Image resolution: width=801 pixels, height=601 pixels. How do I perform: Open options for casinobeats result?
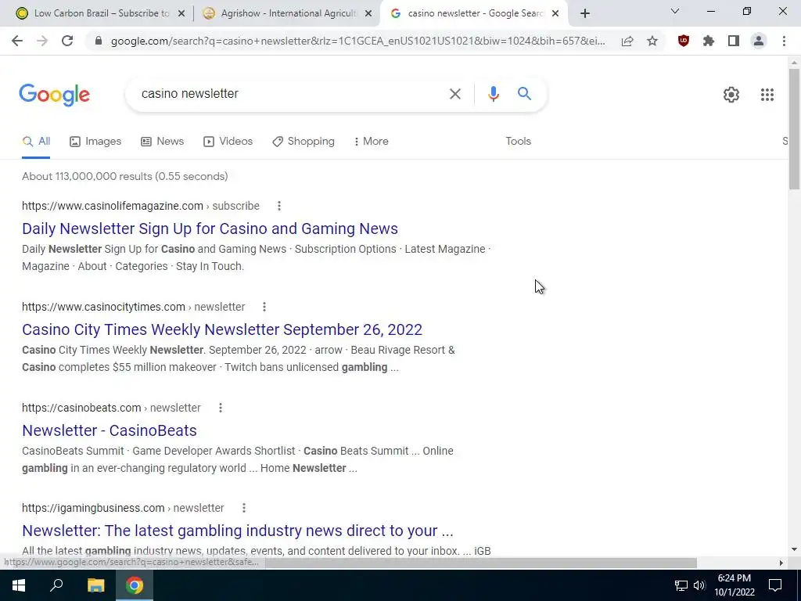click(220, 408)
